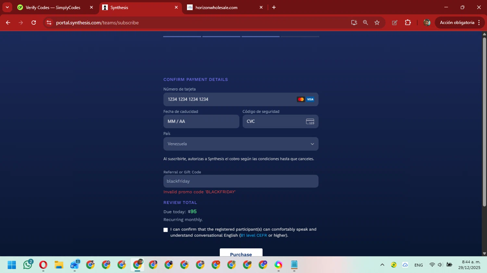Click the browser forward arrow
This screenshot has width=487, height=273.
tap(21, 23)
